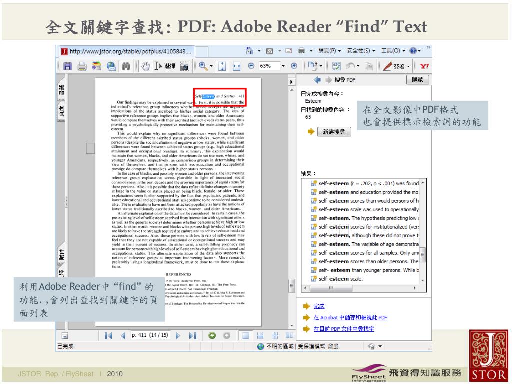512x384 pixels.
Task: Go to previous page arrow
Action: 123,335
